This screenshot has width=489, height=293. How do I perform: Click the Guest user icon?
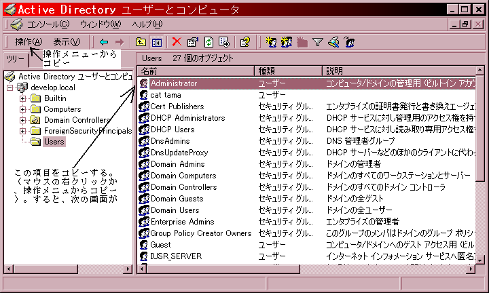pos(143,245)
